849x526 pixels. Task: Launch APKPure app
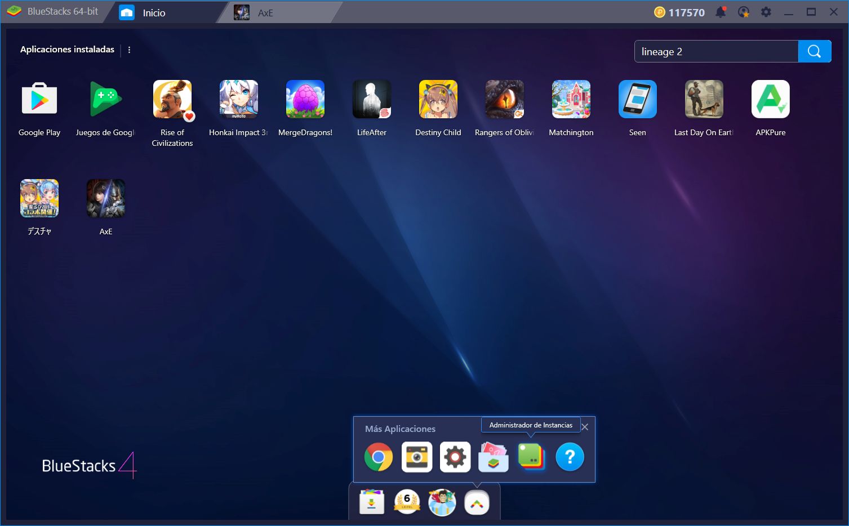(771, 99)
